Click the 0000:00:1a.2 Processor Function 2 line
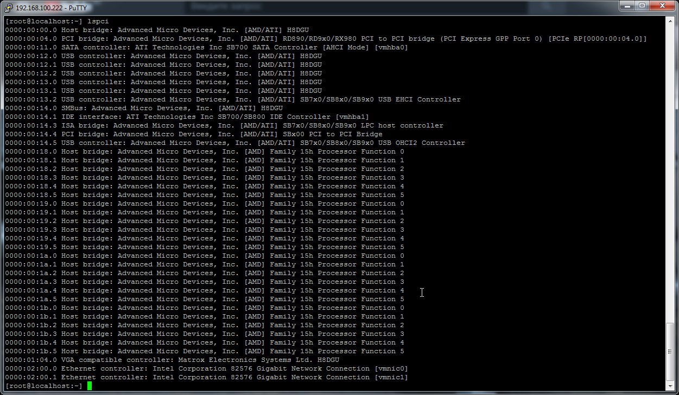679x395 pixels. pos(205,273)
